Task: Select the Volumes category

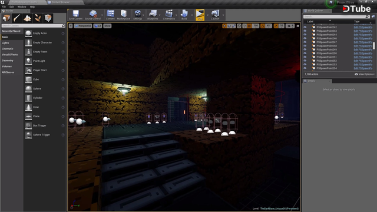Action: 6,67
